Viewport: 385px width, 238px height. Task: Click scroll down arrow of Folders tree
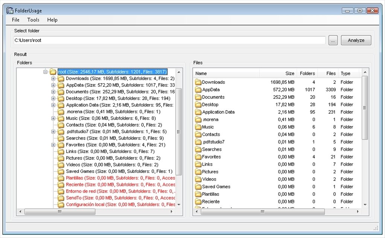pos(179,205)
